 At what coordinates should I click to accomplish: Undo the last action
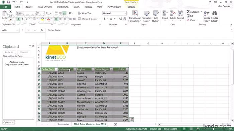(14, 2)
